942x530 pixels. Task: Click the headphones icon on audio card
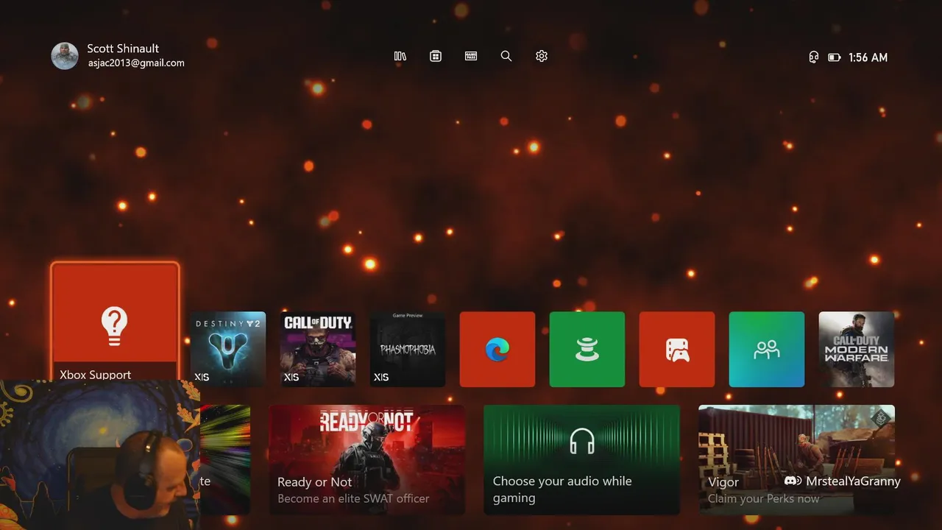(582, 441)
